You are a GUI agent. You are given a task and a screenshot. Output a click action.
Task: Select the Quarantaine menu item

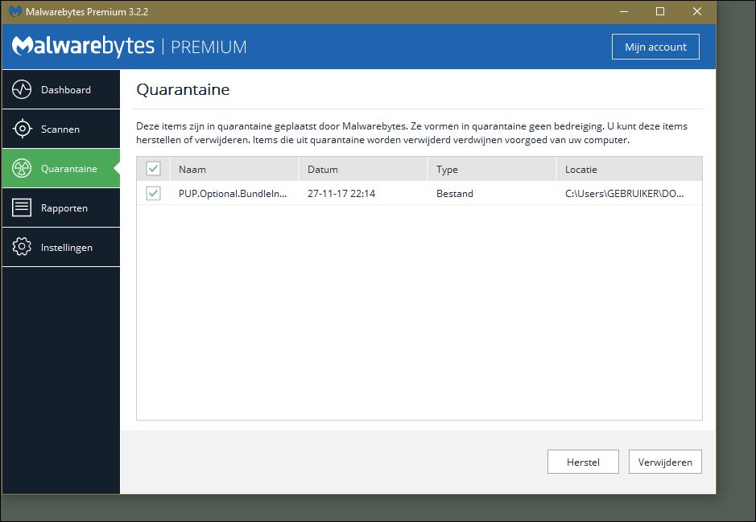(x=60, y=168)
